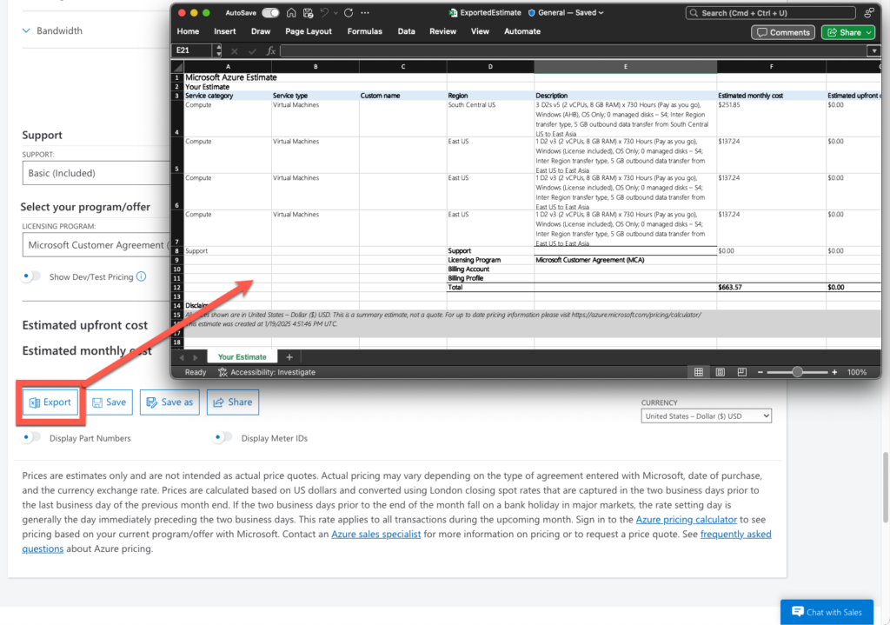890x625 pixels.
Task: Open the more options ellipsis in Excel title bar
Action: 365,12
